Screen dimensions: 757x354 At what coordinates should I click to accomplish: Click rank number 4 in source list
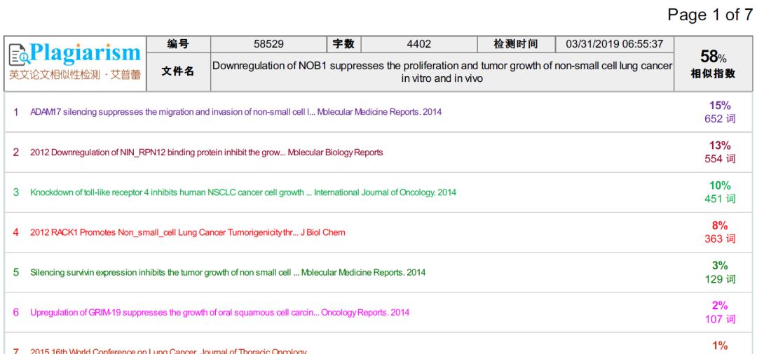pyautogui.click(x=16, y=232)
